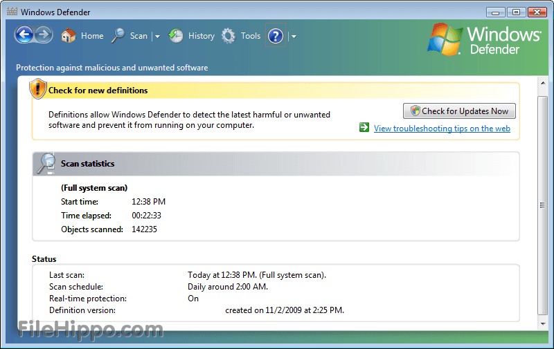Start a scan via Scan label

tap(138, 36)
